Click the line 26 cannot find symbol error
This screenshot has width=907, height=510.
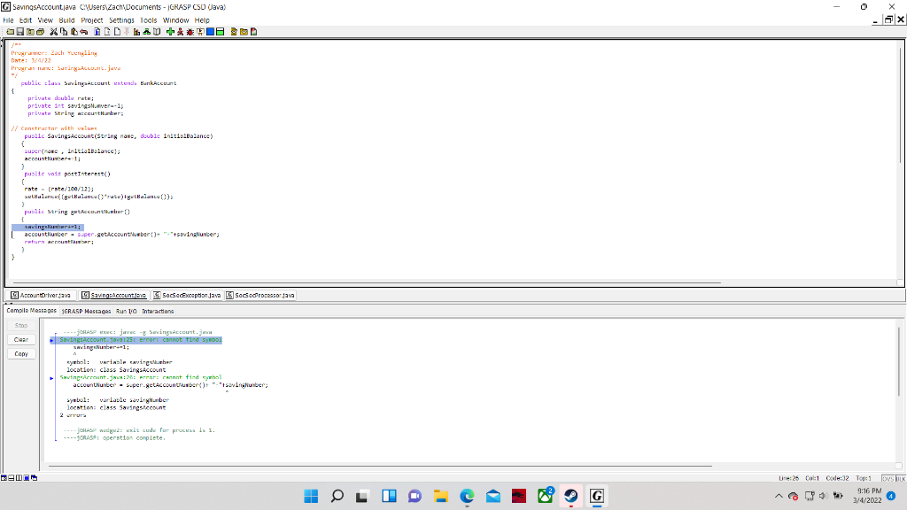(x=141, y=377)
